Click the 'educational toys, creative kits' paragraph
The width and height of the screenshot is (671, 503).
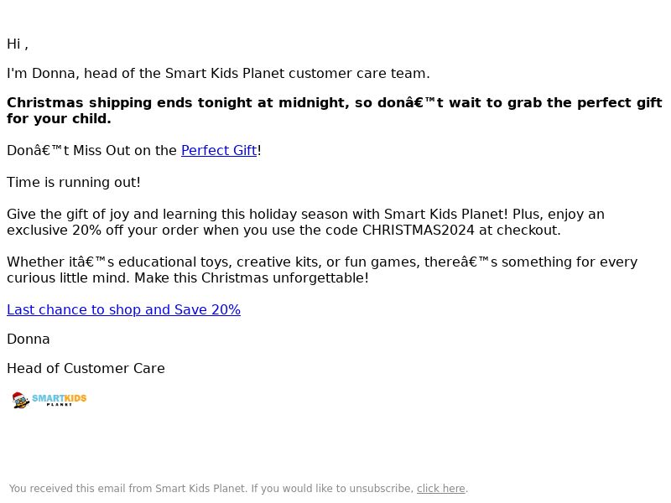(322, 270)
